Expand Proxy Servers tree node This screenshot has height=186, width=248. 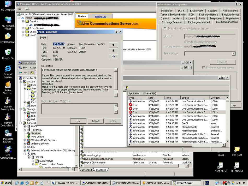23,28
